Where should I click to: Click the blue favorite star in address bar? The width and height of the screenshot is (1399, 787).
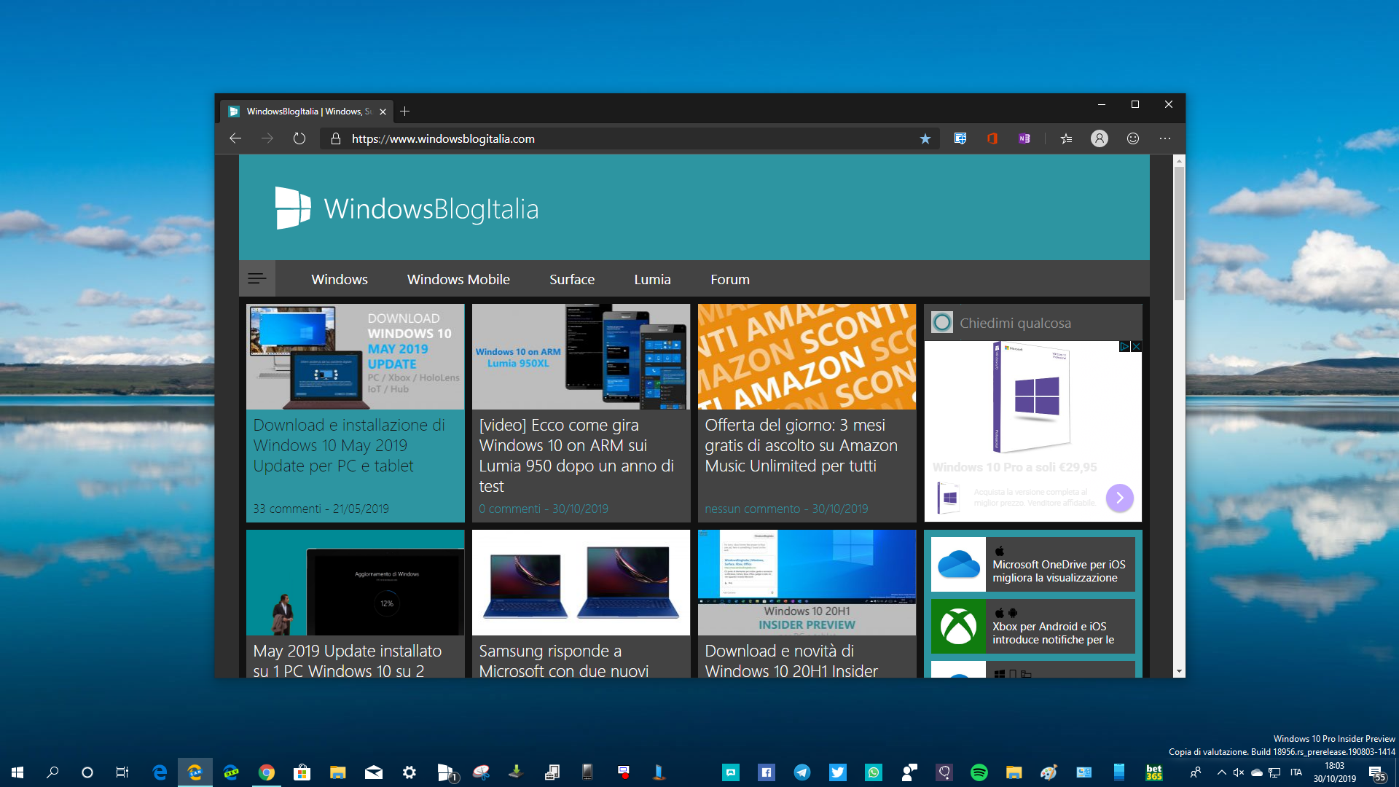click(x=925, y=138)
